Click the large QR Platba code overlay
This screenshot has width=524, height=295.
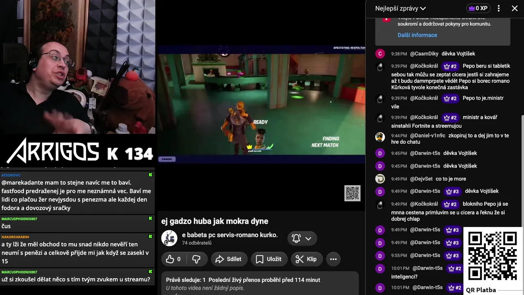click(x=492, y=256)
